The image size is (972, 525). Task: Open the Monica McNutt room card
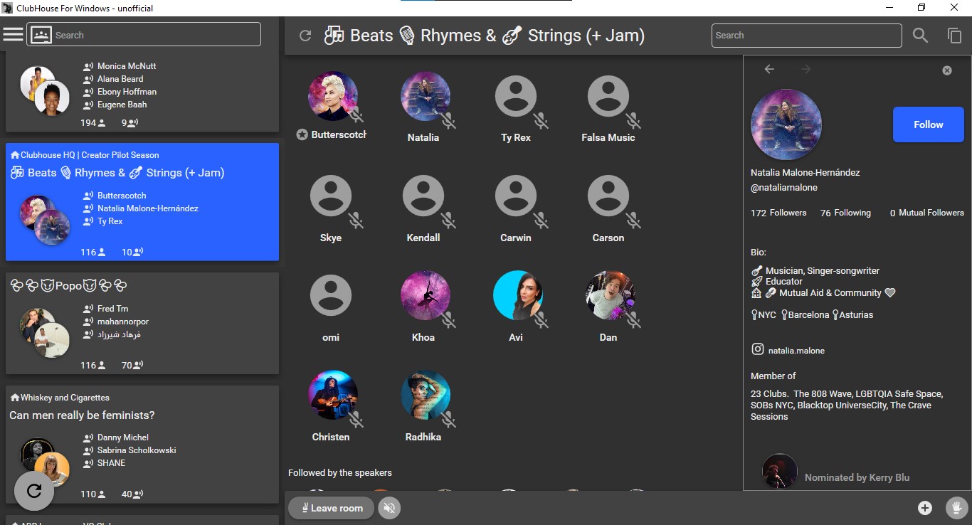point(142,91)
